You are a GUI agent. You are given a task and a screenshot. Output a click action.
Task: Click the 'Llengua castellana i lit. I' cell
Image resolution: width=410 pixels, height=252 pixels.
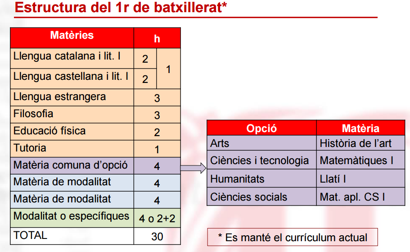(x=71, y=77)
